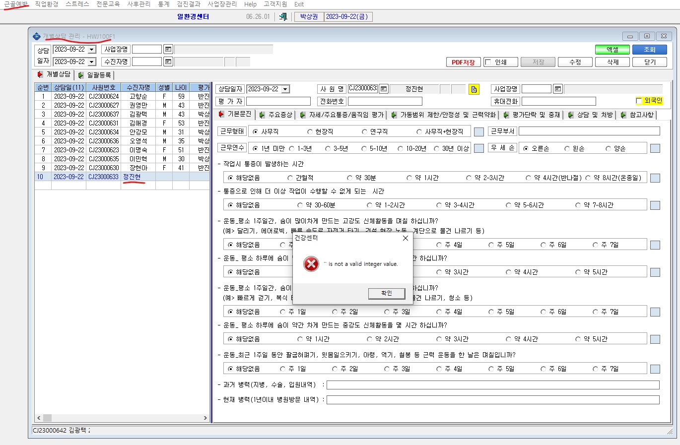Click the patient list horizontal scrollbar

(x=123, y=418)
